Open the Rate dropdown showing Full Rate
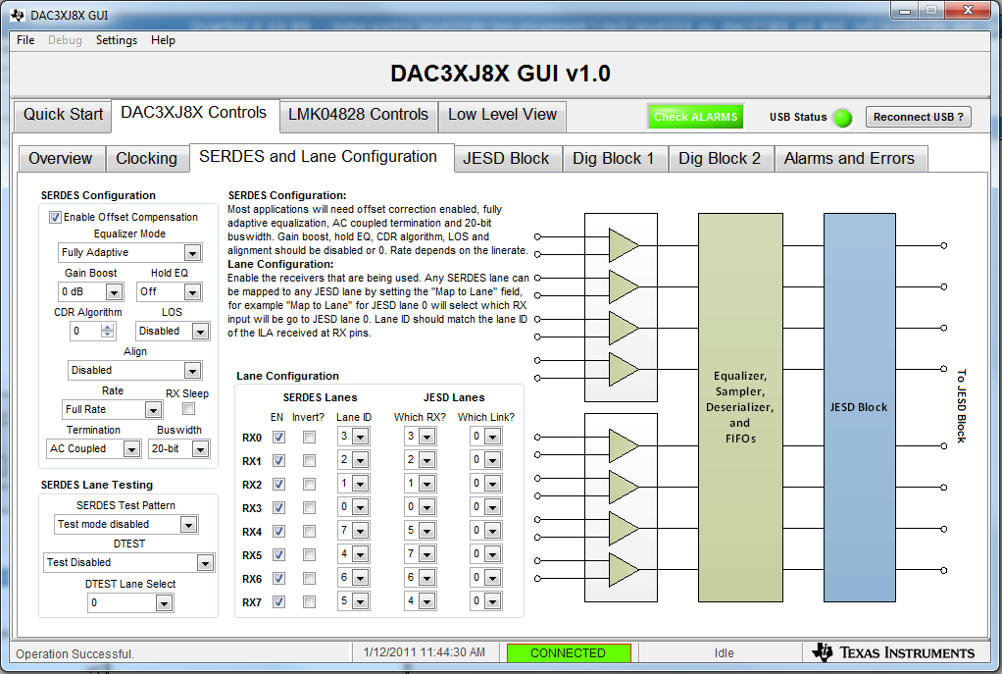The height and width of the screenshot is (674, 1002). point(153,410)
